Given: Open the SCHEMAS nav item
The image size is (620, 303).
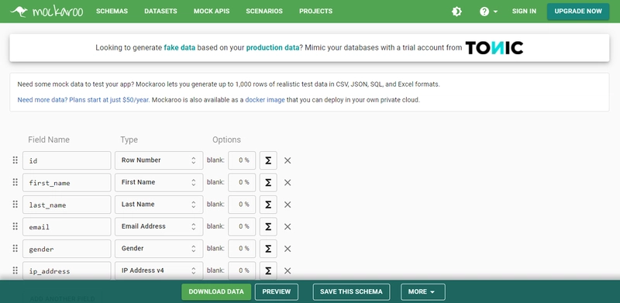Looking at the screenshot, I should pyautogui.click(x=112, y=11).
